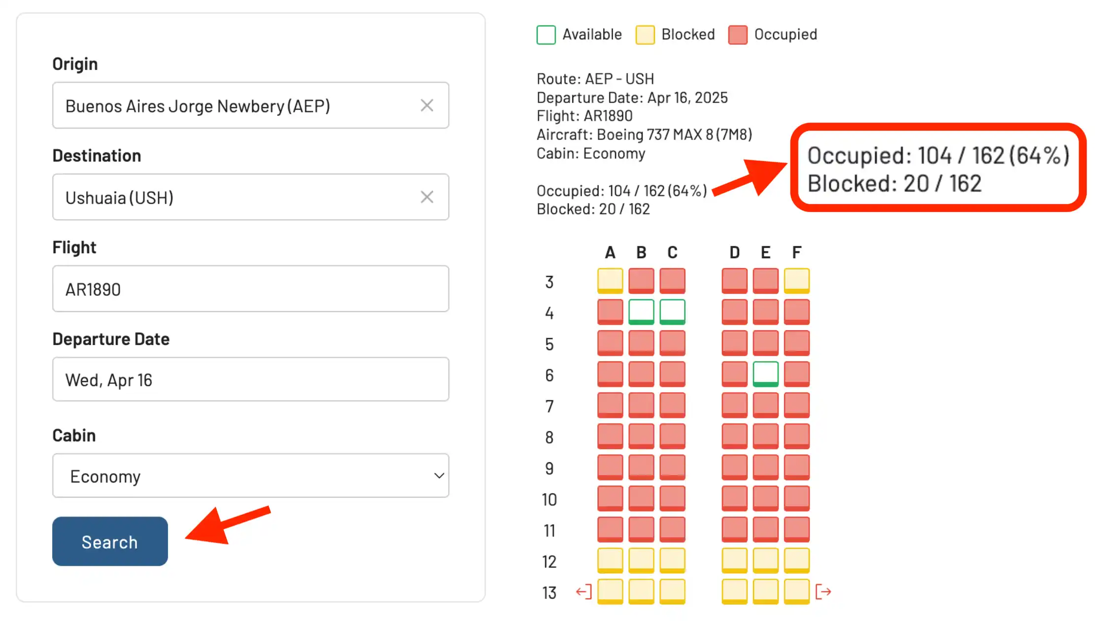
Task: Click the right exit icon at row 13
Action: click(x=823, y=591)
